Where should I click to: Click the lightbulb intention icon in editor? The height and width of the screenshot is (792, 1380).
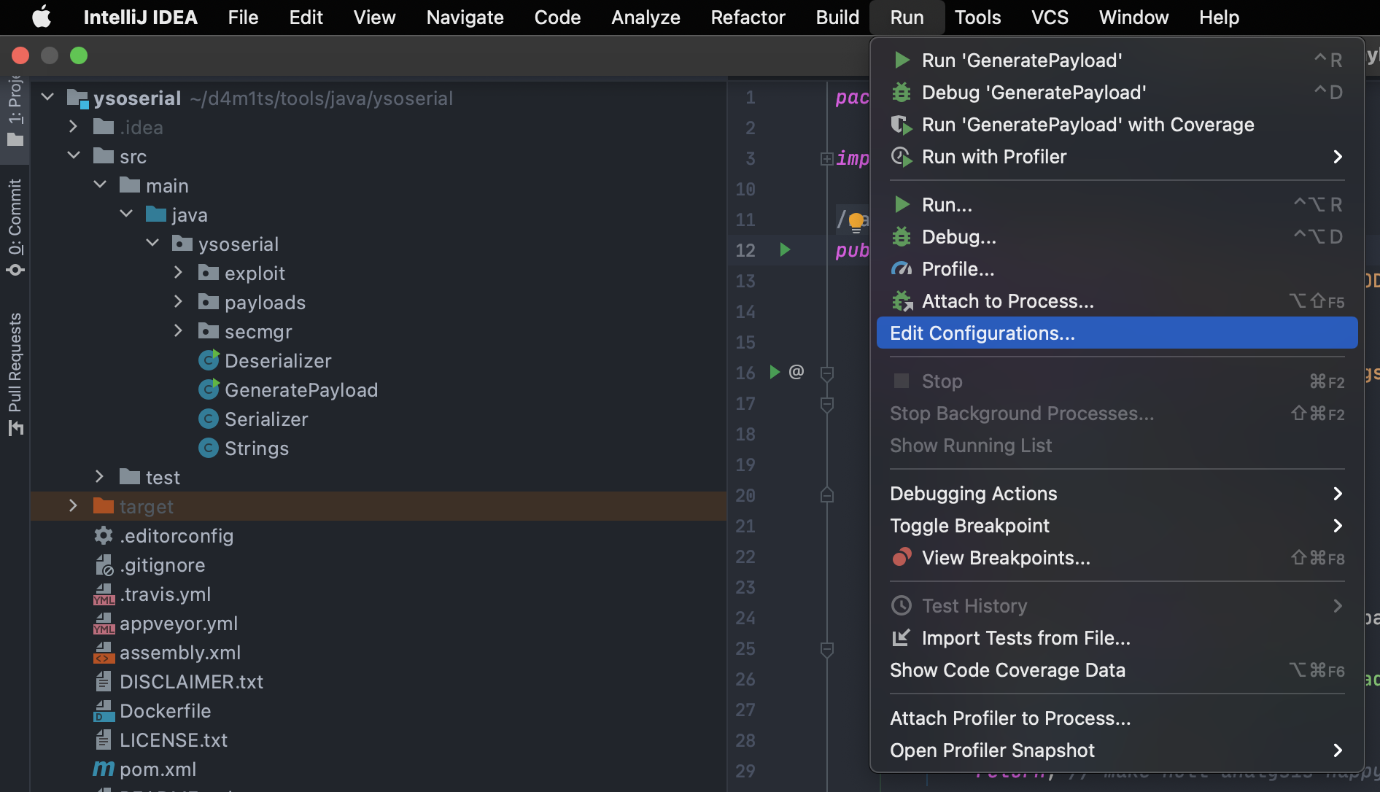pyautogui.click(x=856, y=220)
